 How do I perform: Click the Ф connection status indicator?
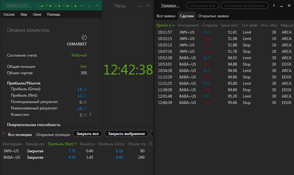pyautogui.click(x=65, y=6)
